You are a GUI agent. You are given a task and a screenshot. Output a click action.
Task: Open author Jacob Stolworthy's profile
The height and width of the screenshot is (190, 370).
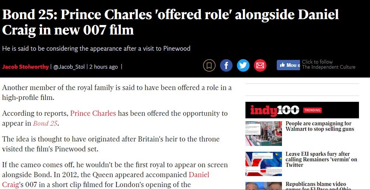pyautogui.click(x=25, y=67)
